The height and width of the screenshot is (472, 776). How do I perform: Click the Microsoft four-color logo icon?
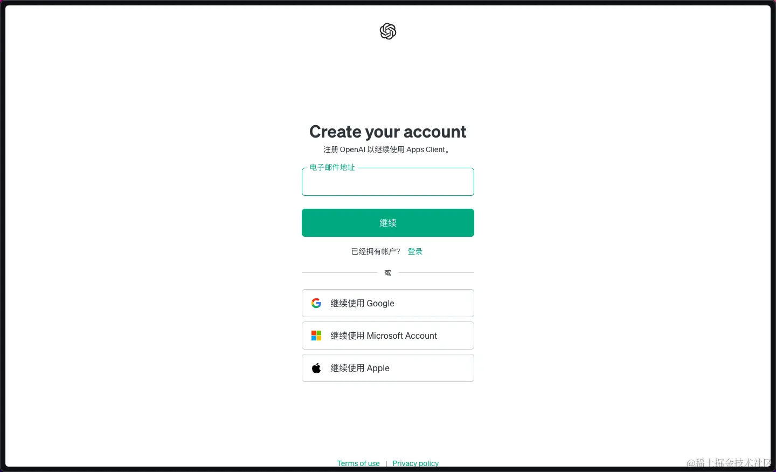click(x=316, y=336)
